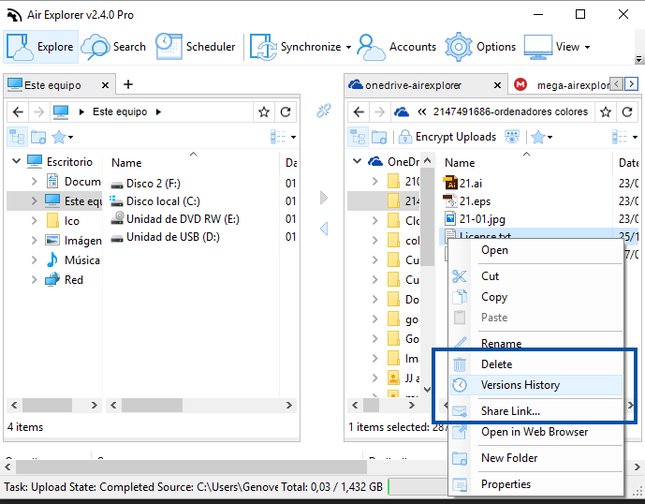This screenshot has height=504, width=645.
Task: Choose Open in Web Browser
Action: pos(535,432)
